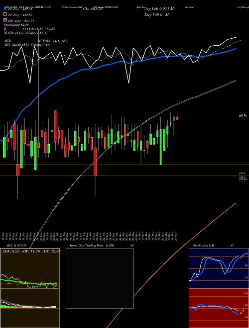Viewport: 249px width, 328px height.
Task: Select the '50 Day - 458.89' legend text
Action: [20, 15]
